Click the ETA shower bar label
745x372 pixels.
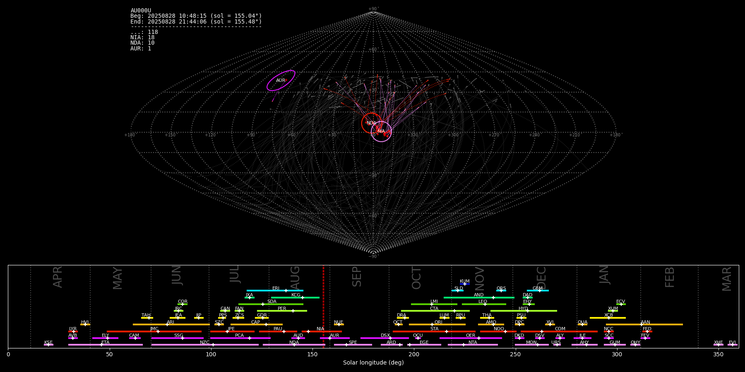point(106,343)
